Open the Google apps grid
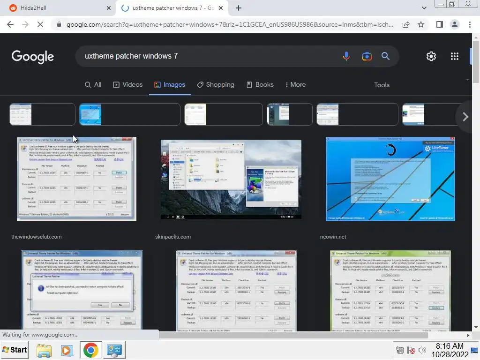Viewport: 480px width, 360px height. click(455, 56)
